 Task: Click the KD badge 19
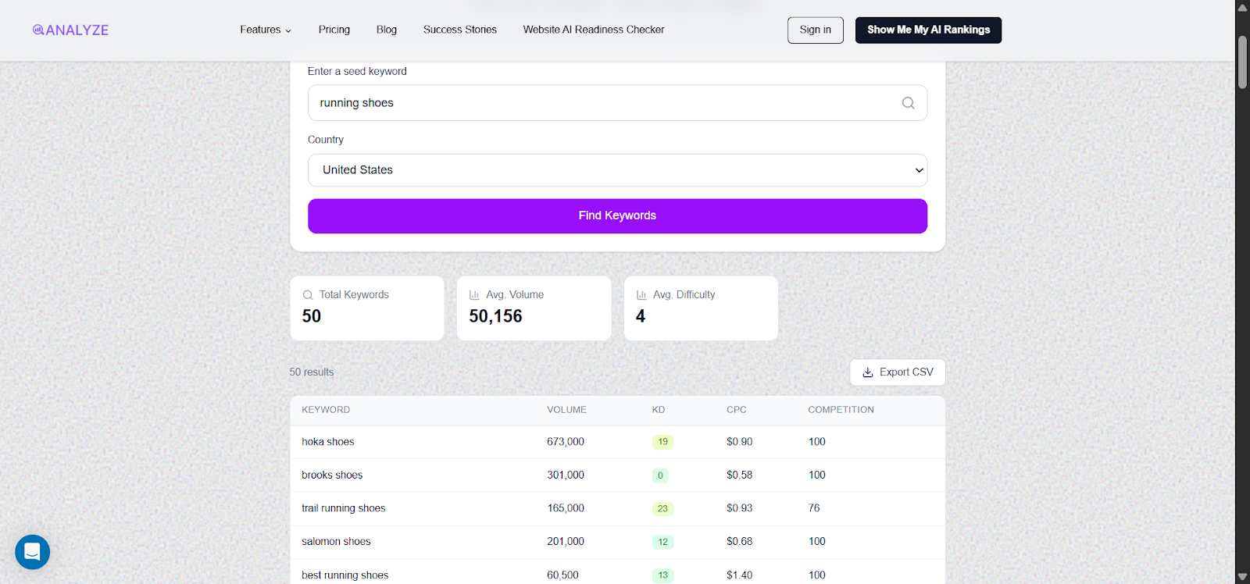click(x=662, y=442)
